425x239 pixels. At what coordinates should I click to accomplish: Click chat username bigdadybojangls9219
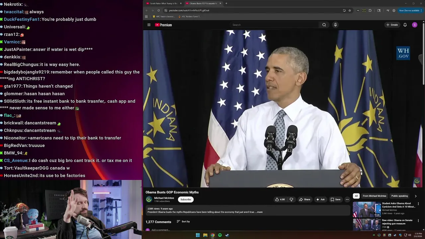point(27,72)
